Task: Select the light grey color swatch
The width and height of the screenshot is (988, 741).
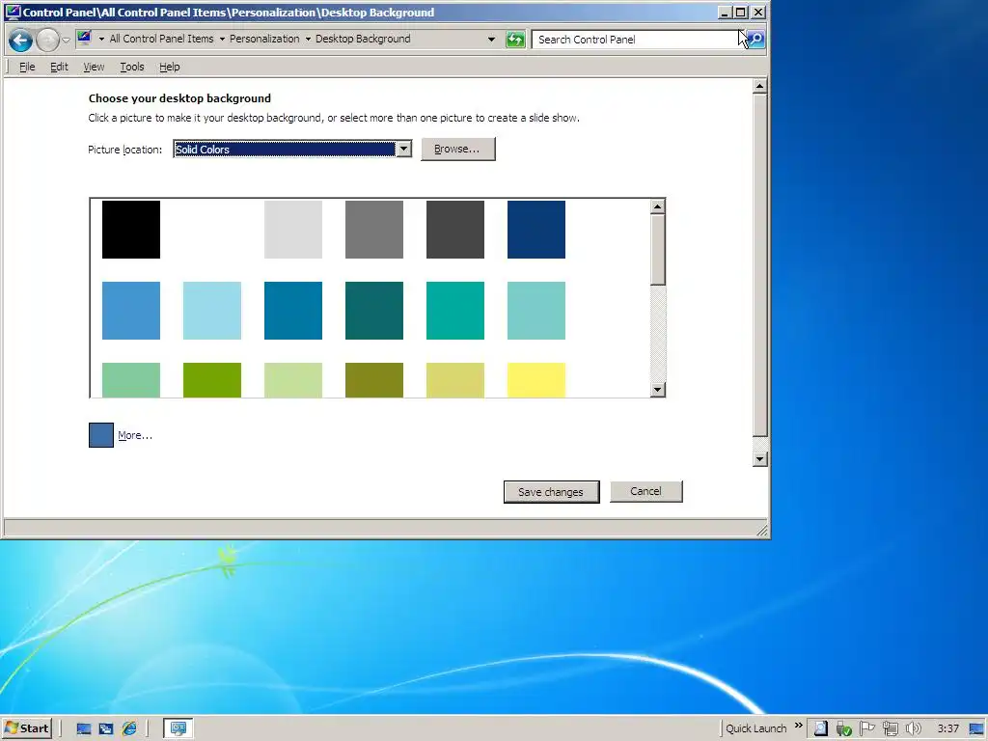Action: coord(293,230)
